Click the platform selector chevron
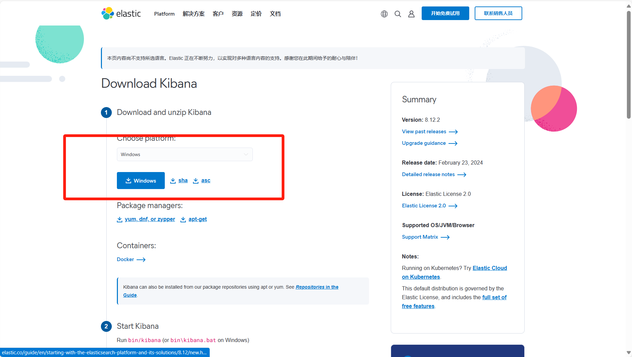The height and width of the screenshot is (357, 632). pos(246,154)
